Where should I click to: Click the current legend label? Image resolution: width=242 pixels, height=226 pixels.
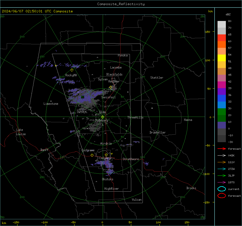click(234, 189)
